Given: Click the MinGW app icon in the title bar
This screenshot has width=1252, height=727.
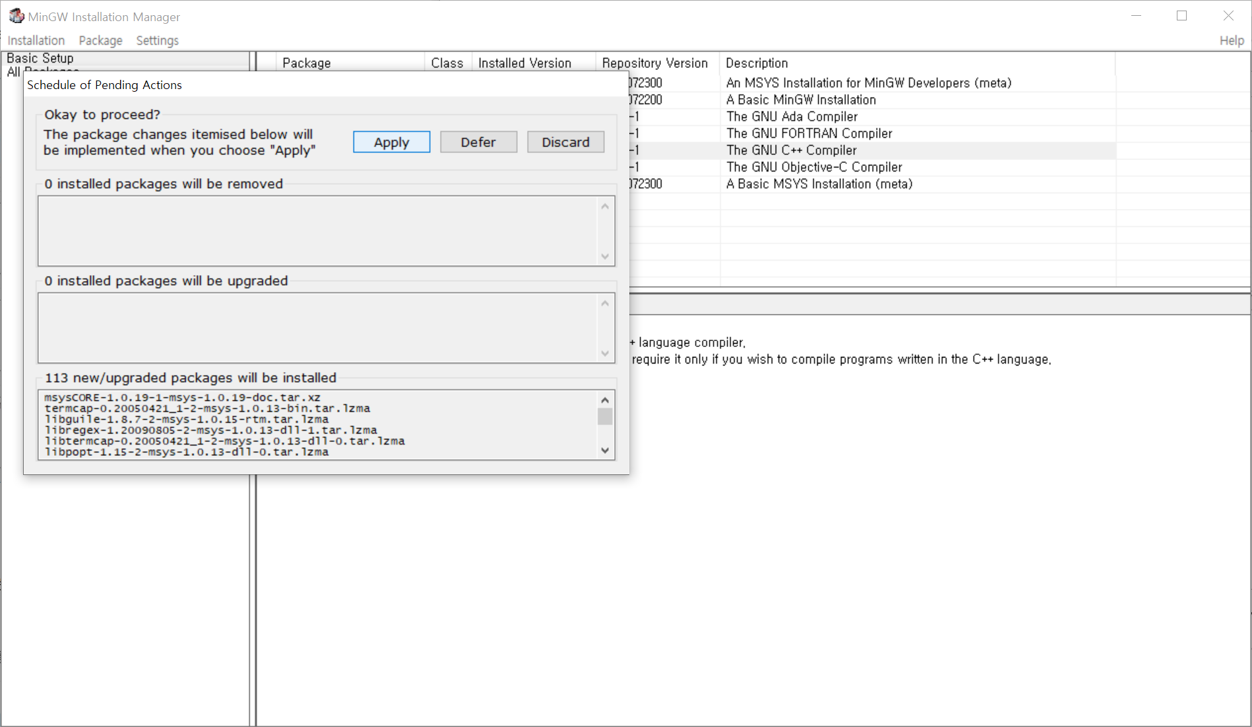Looking at the screenshot, I should (x=16, y=16).
